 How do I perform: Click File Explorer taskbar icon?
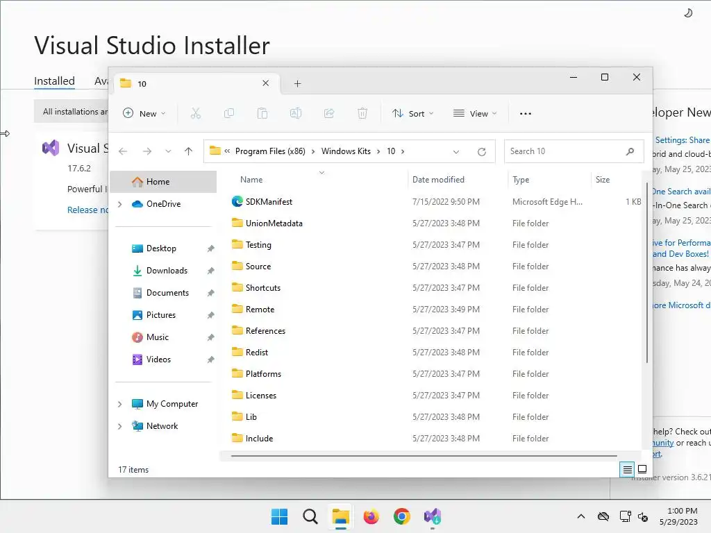(x=340, y=516)
